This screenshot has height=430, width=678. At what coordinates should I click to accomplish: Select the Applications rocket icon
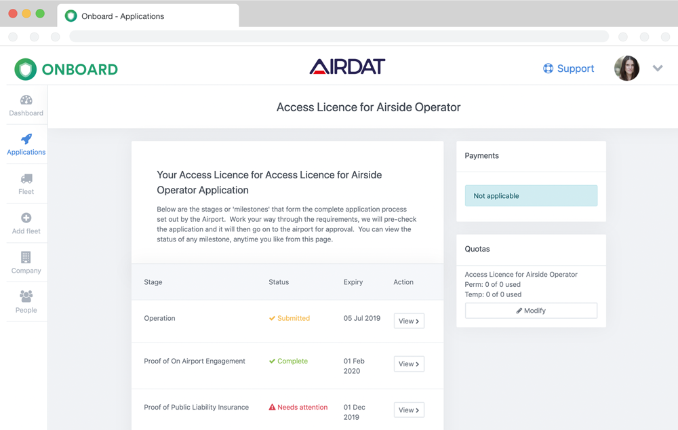(x=26, y=139)
